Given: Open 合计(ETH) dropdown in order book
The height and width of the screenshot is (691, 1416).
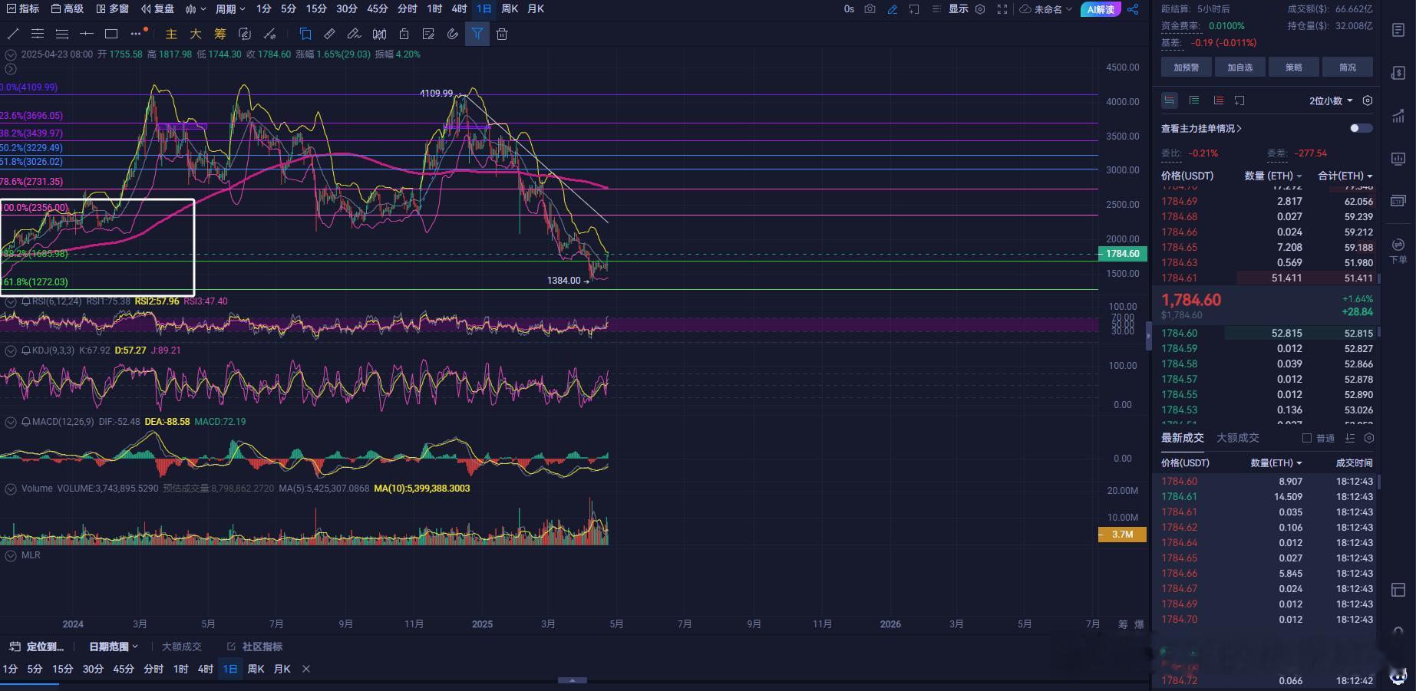Looking at the screenshot, I should [1345, 176].
